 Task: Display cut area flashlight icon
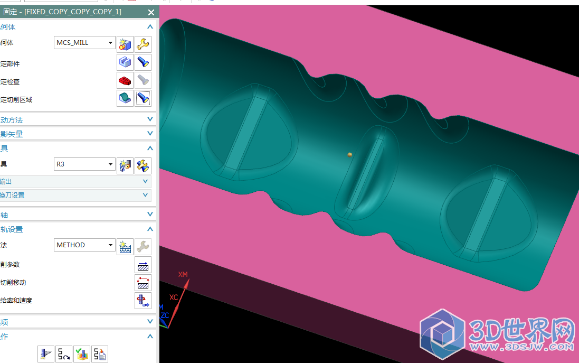[x=143, y=98]
